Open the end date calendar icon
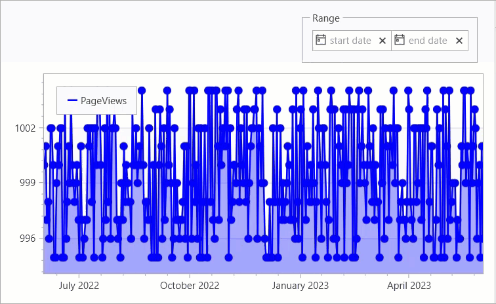This screenshot has width=496, height=304. click(x=399, y=40)
